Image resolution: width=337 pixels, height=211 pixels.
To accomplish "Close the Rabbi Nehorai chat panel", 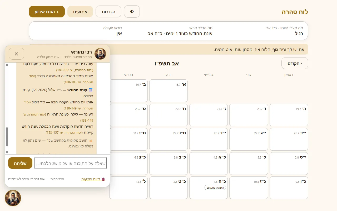I will tap(17, 54).
